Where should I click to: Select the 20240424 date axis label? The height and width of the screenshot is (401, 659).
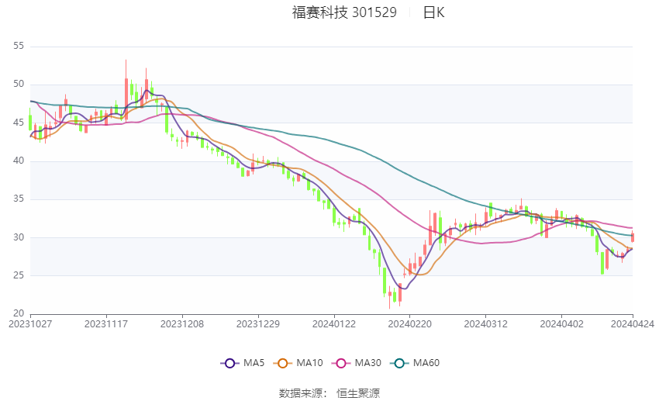tap(633, 324)
